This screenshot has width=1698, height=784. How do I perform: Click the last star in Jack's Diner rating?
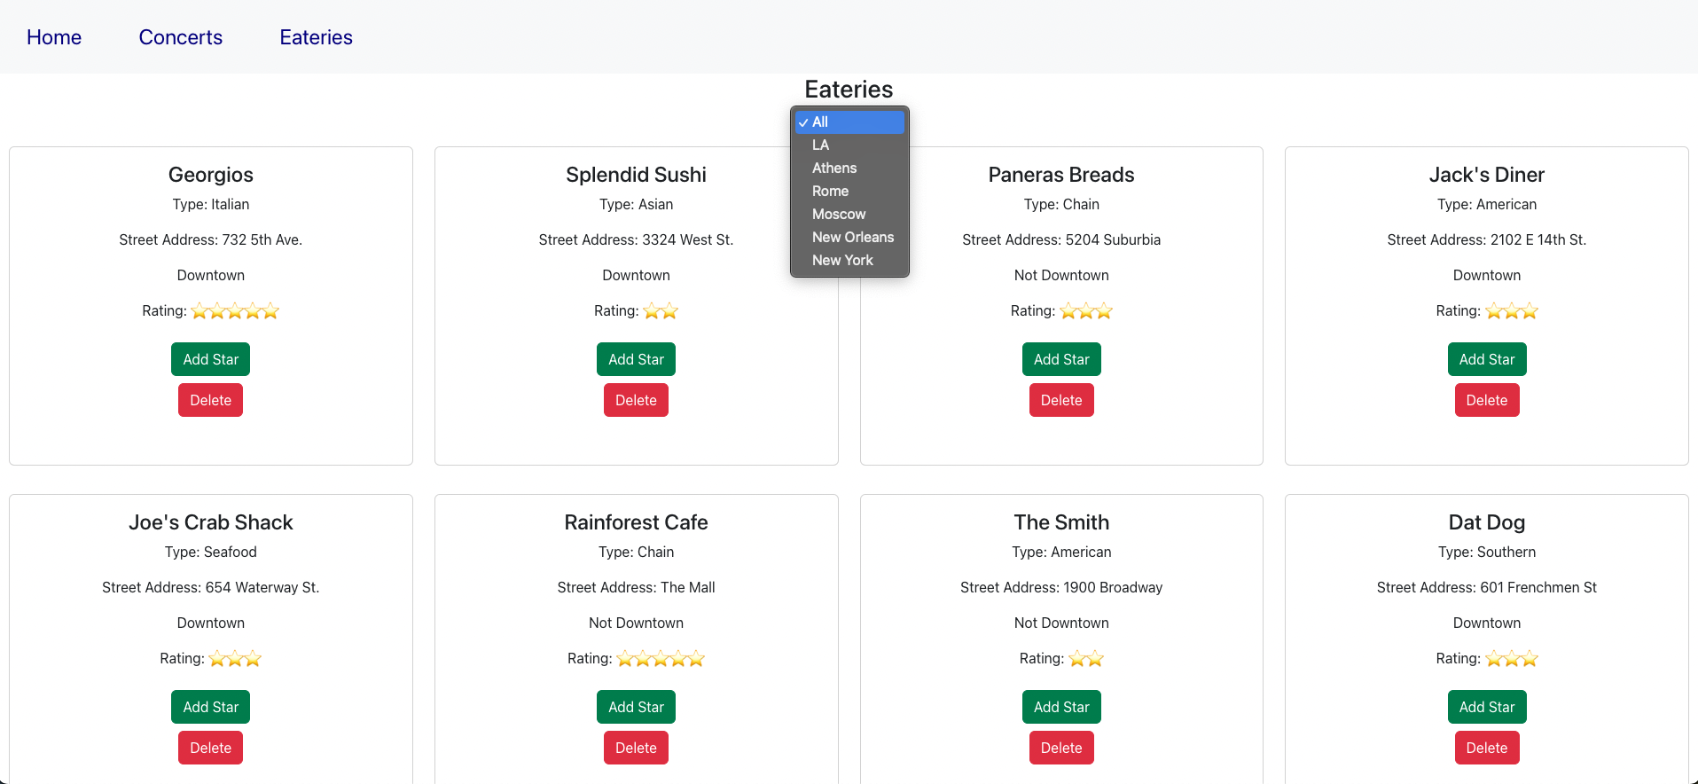pos(1530,311)
